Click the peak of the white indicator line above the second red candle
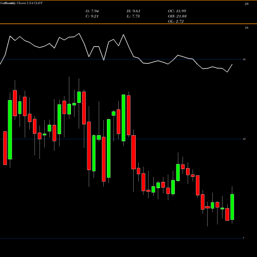The height and width of the screenshot is (257, 257). click(10, 36)
